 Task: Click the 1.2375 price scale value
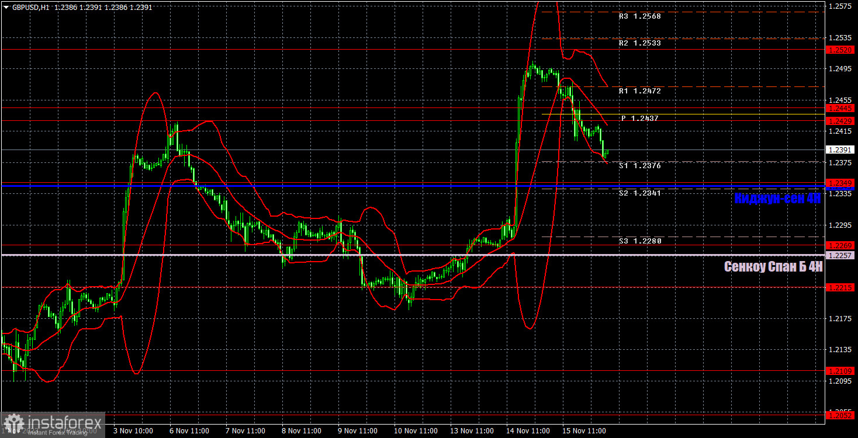pos(840,162)
